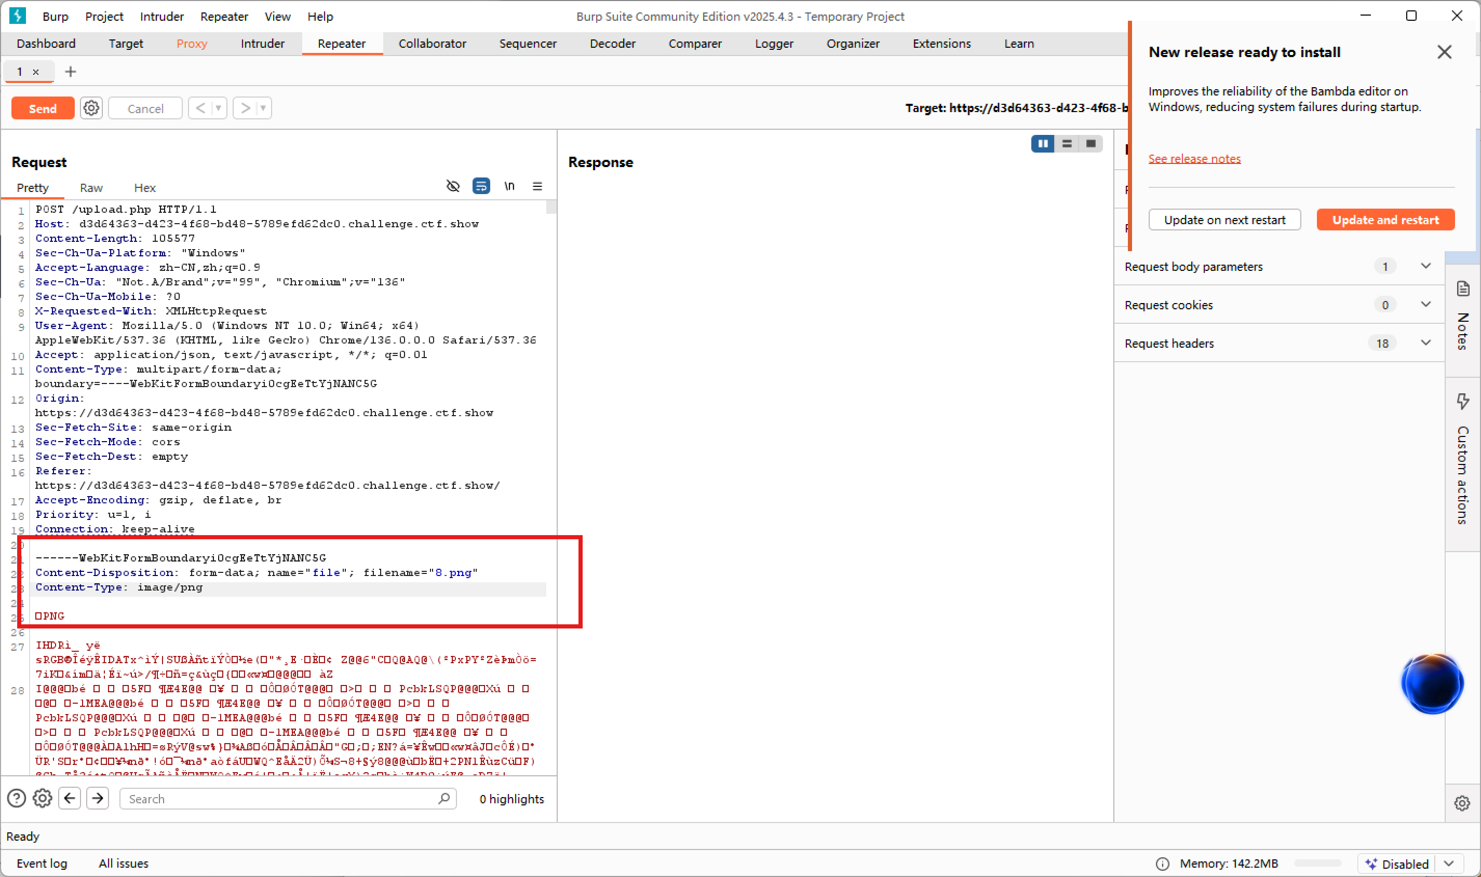
Task: Select side-by-side response layout icon
Action: pos(1042,144)
